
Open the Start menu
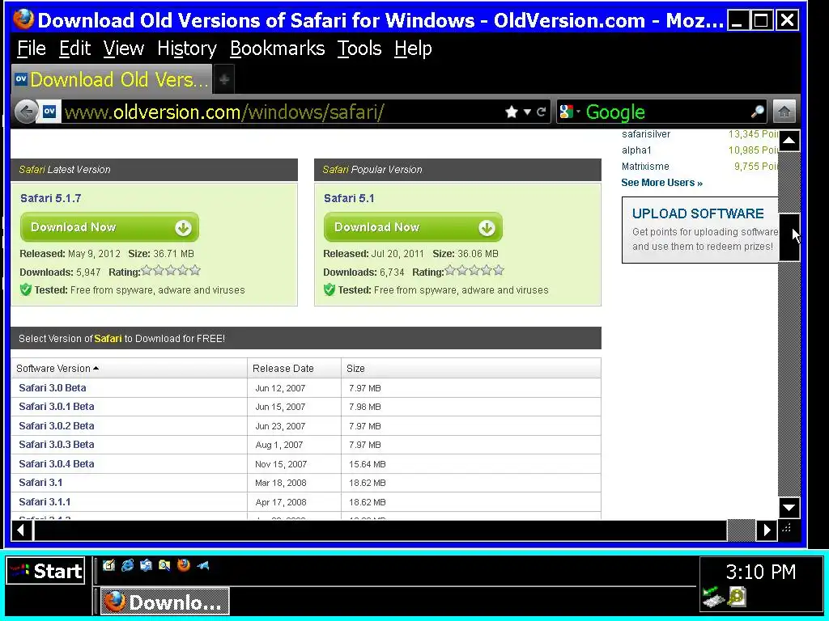click(x=46, y=571)
